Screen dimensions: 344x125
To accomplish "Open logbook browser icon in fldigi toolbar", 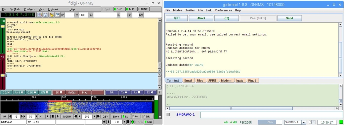I will tap(40, 15).
